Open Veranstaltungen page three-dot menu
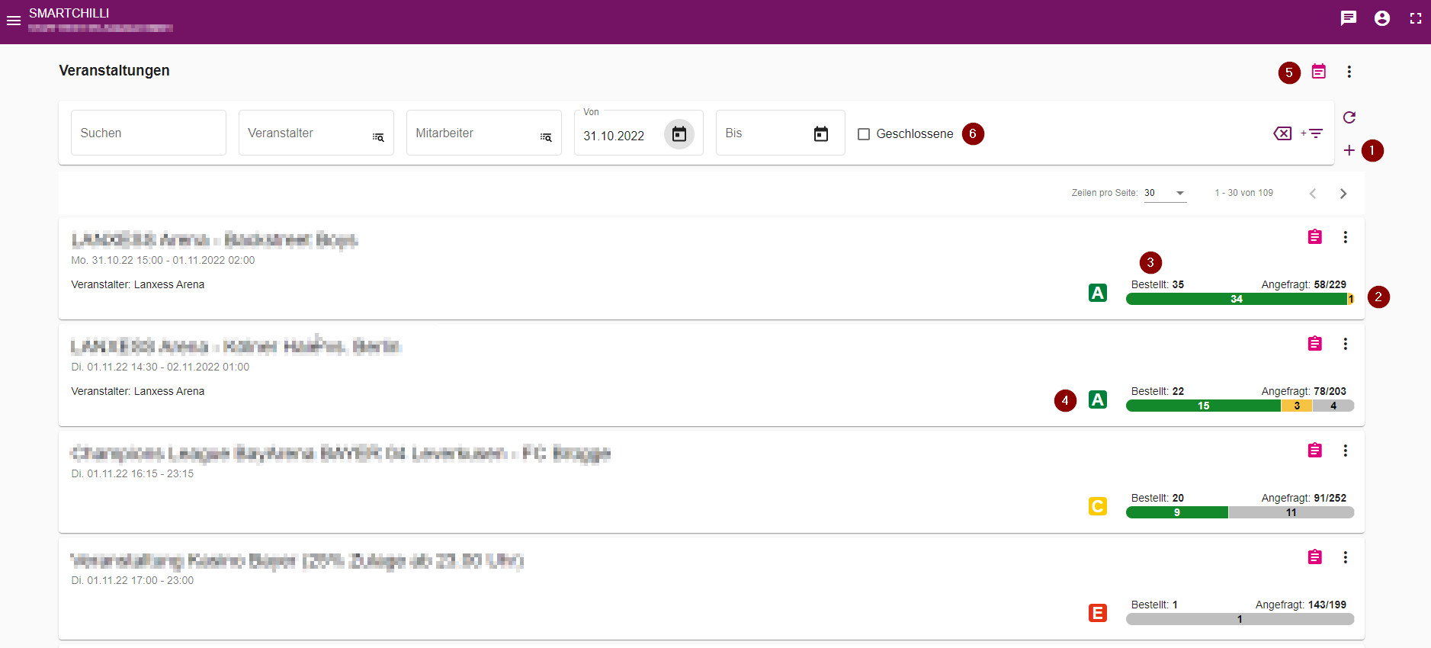The width and height of the screenshot is (1431, 648). [1349, 72]
